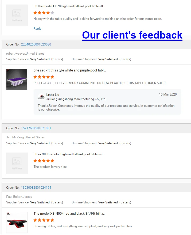The width and height of the screenshot is (191, 235).
Task: Open order number 15217607501021881
Action: [x=36, y=128]
